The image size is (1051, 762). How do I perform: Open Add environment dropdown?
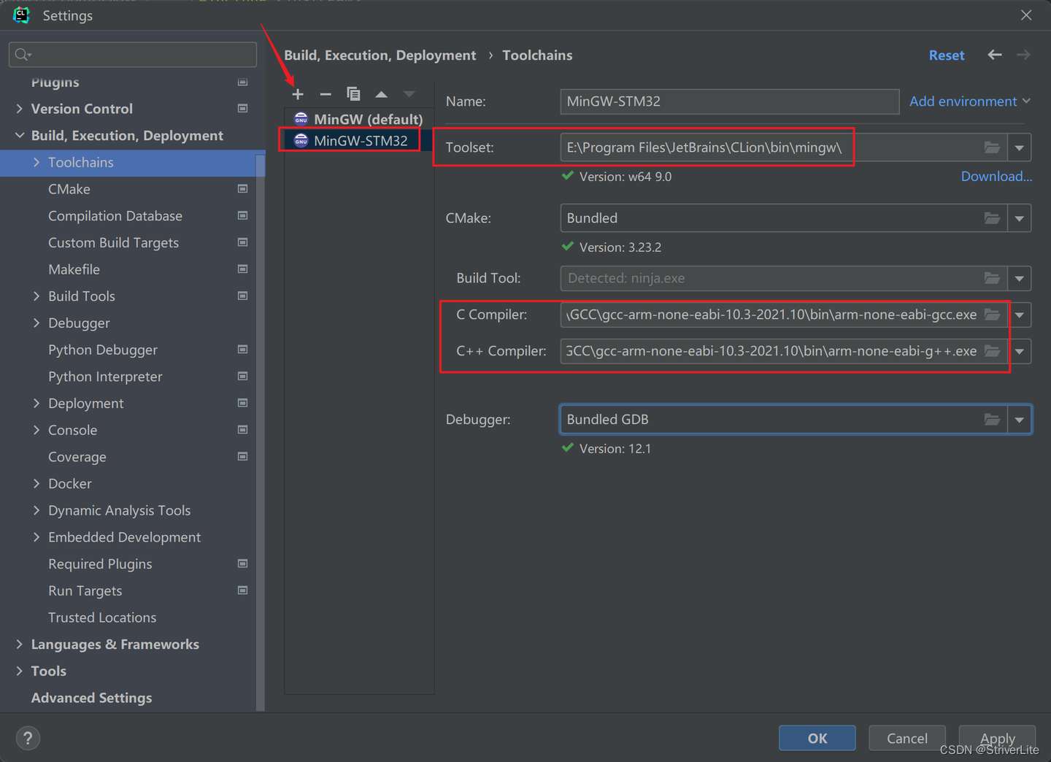970,101
